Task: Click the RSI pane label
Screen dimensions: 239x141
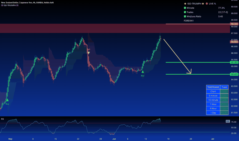Action: [3, 119]
